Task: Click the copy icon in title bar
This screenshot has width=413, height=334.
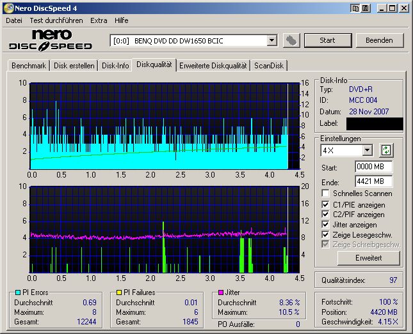Action: [x=355, y=8]
